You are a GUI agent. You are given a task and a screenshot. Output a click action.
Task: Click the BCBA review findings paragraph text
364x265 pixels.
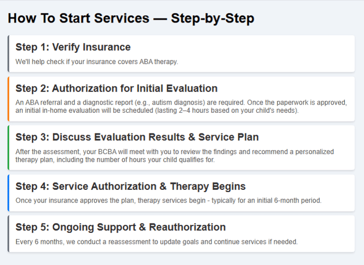pyautogui.click(x=175, y=155)
